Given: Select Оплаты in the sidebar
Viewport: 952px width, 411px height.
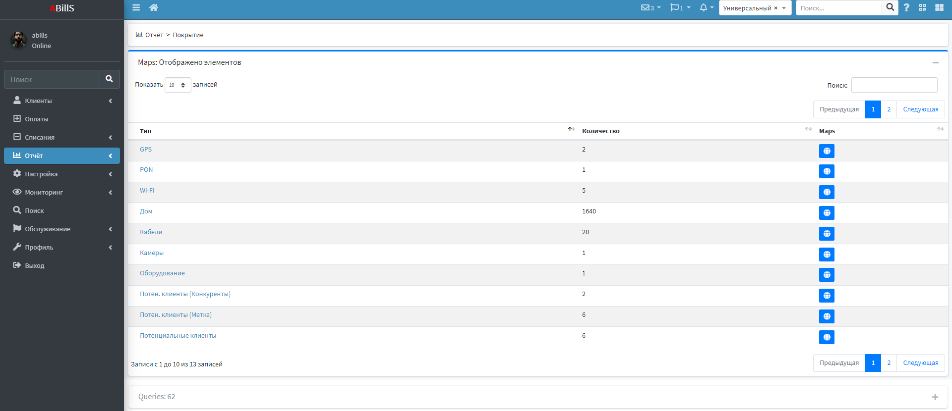Looking at the screenshot, I should [x=37, y=119].
